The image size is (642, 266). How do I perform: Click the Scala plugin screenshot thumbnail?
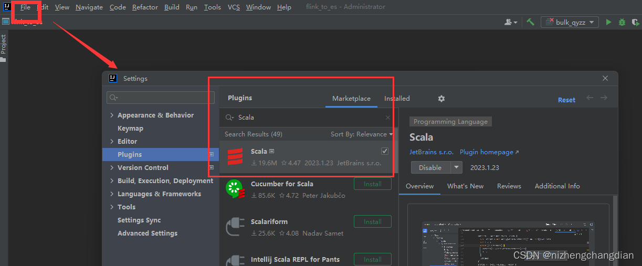point(508,243)
